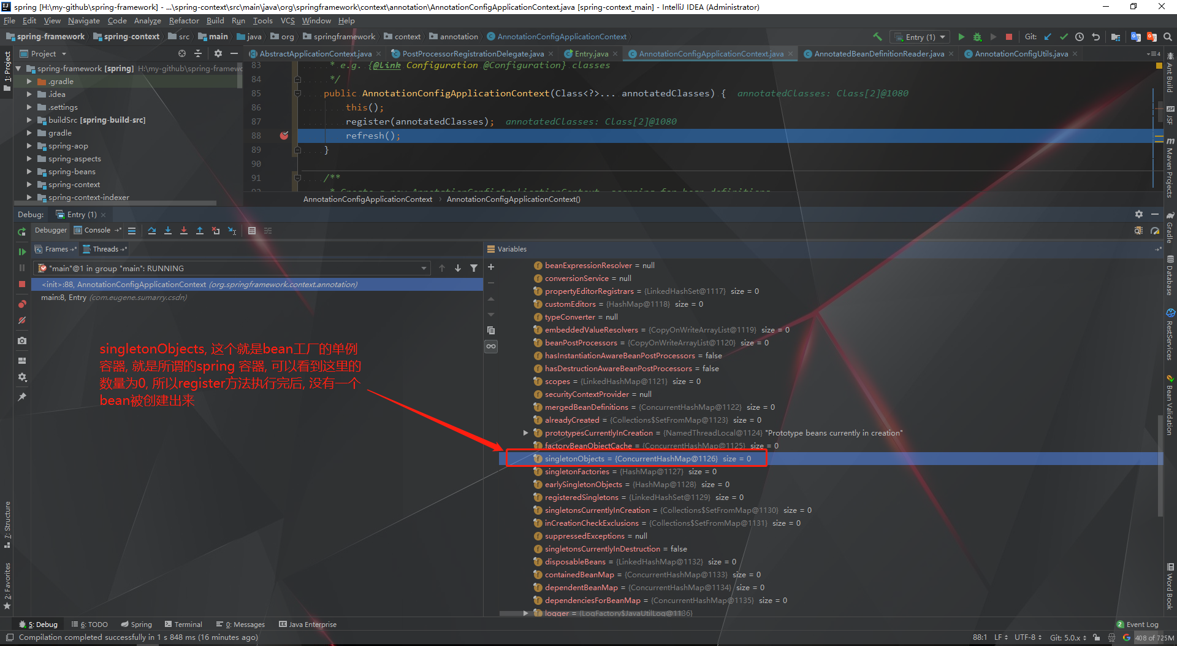The image size is (1177, 646).
Task: Drop Frame icon in debugger toolbar
Action: pyautogui.click(x=216, y=231)
